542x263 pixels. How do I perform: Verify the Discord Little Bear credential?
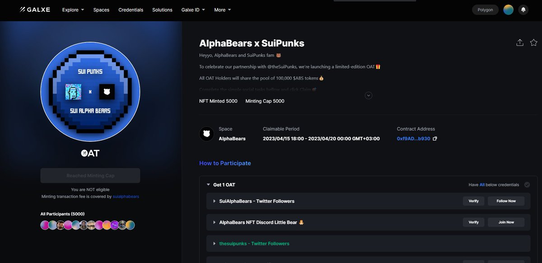point(473,222)
